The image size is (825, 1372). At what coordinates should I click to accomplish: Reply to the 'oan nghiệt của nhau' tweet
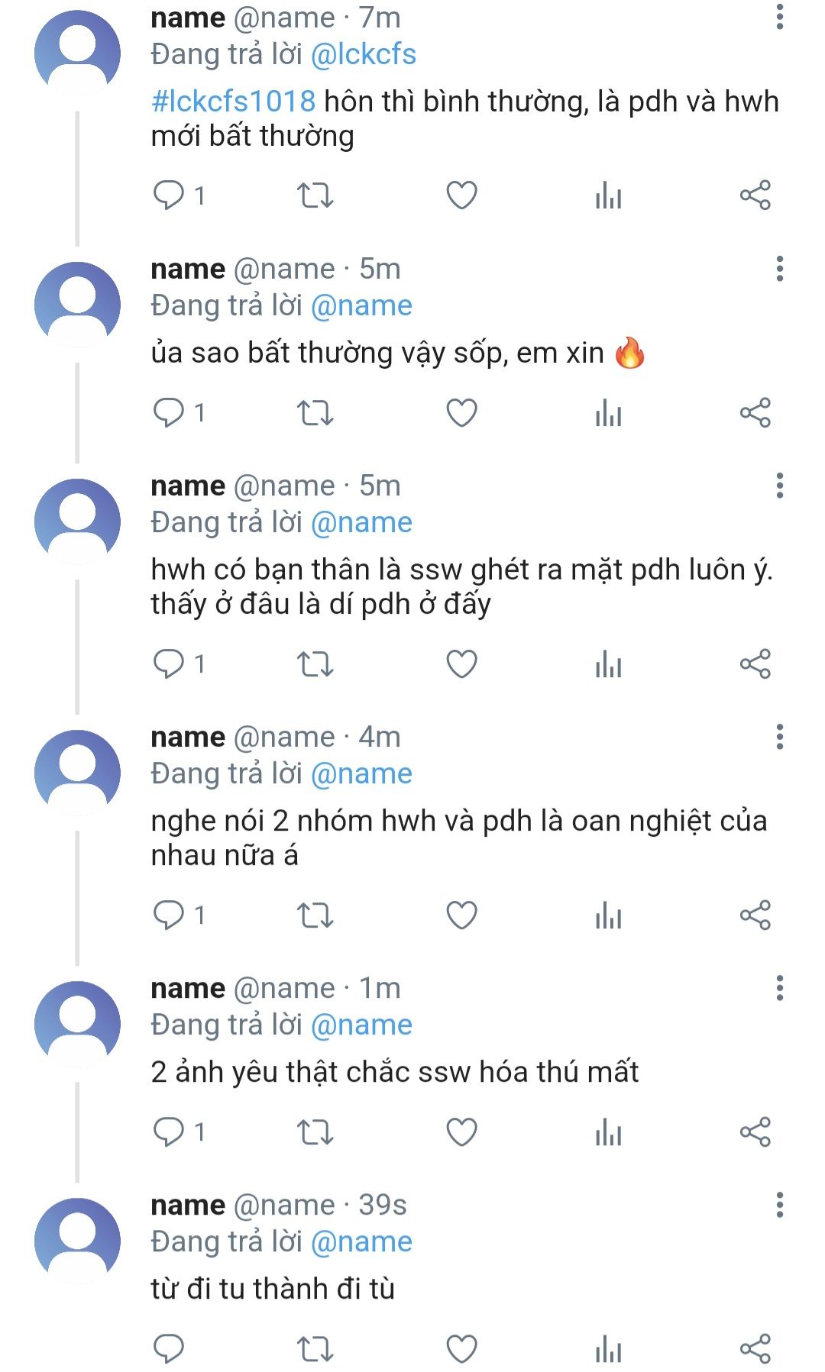(169, 915)
